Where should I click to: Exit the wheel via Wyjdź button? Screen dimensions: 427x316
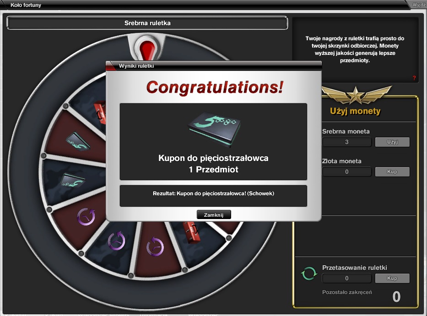point(419,5)
